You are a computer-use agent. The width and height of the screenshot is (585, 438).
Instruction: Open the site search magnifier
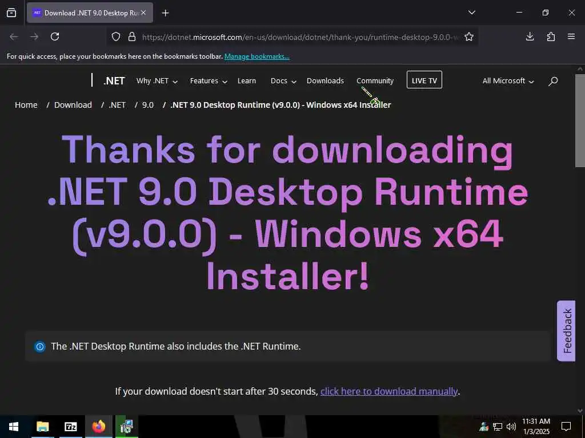tap(553, 81)
